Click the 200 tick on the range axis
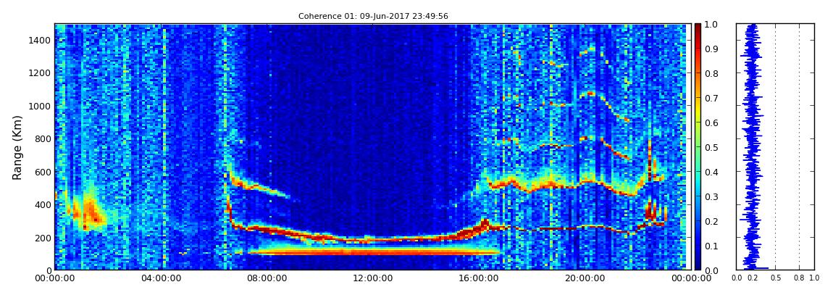The height and width of the screenshot is (295, 833). 43,238
